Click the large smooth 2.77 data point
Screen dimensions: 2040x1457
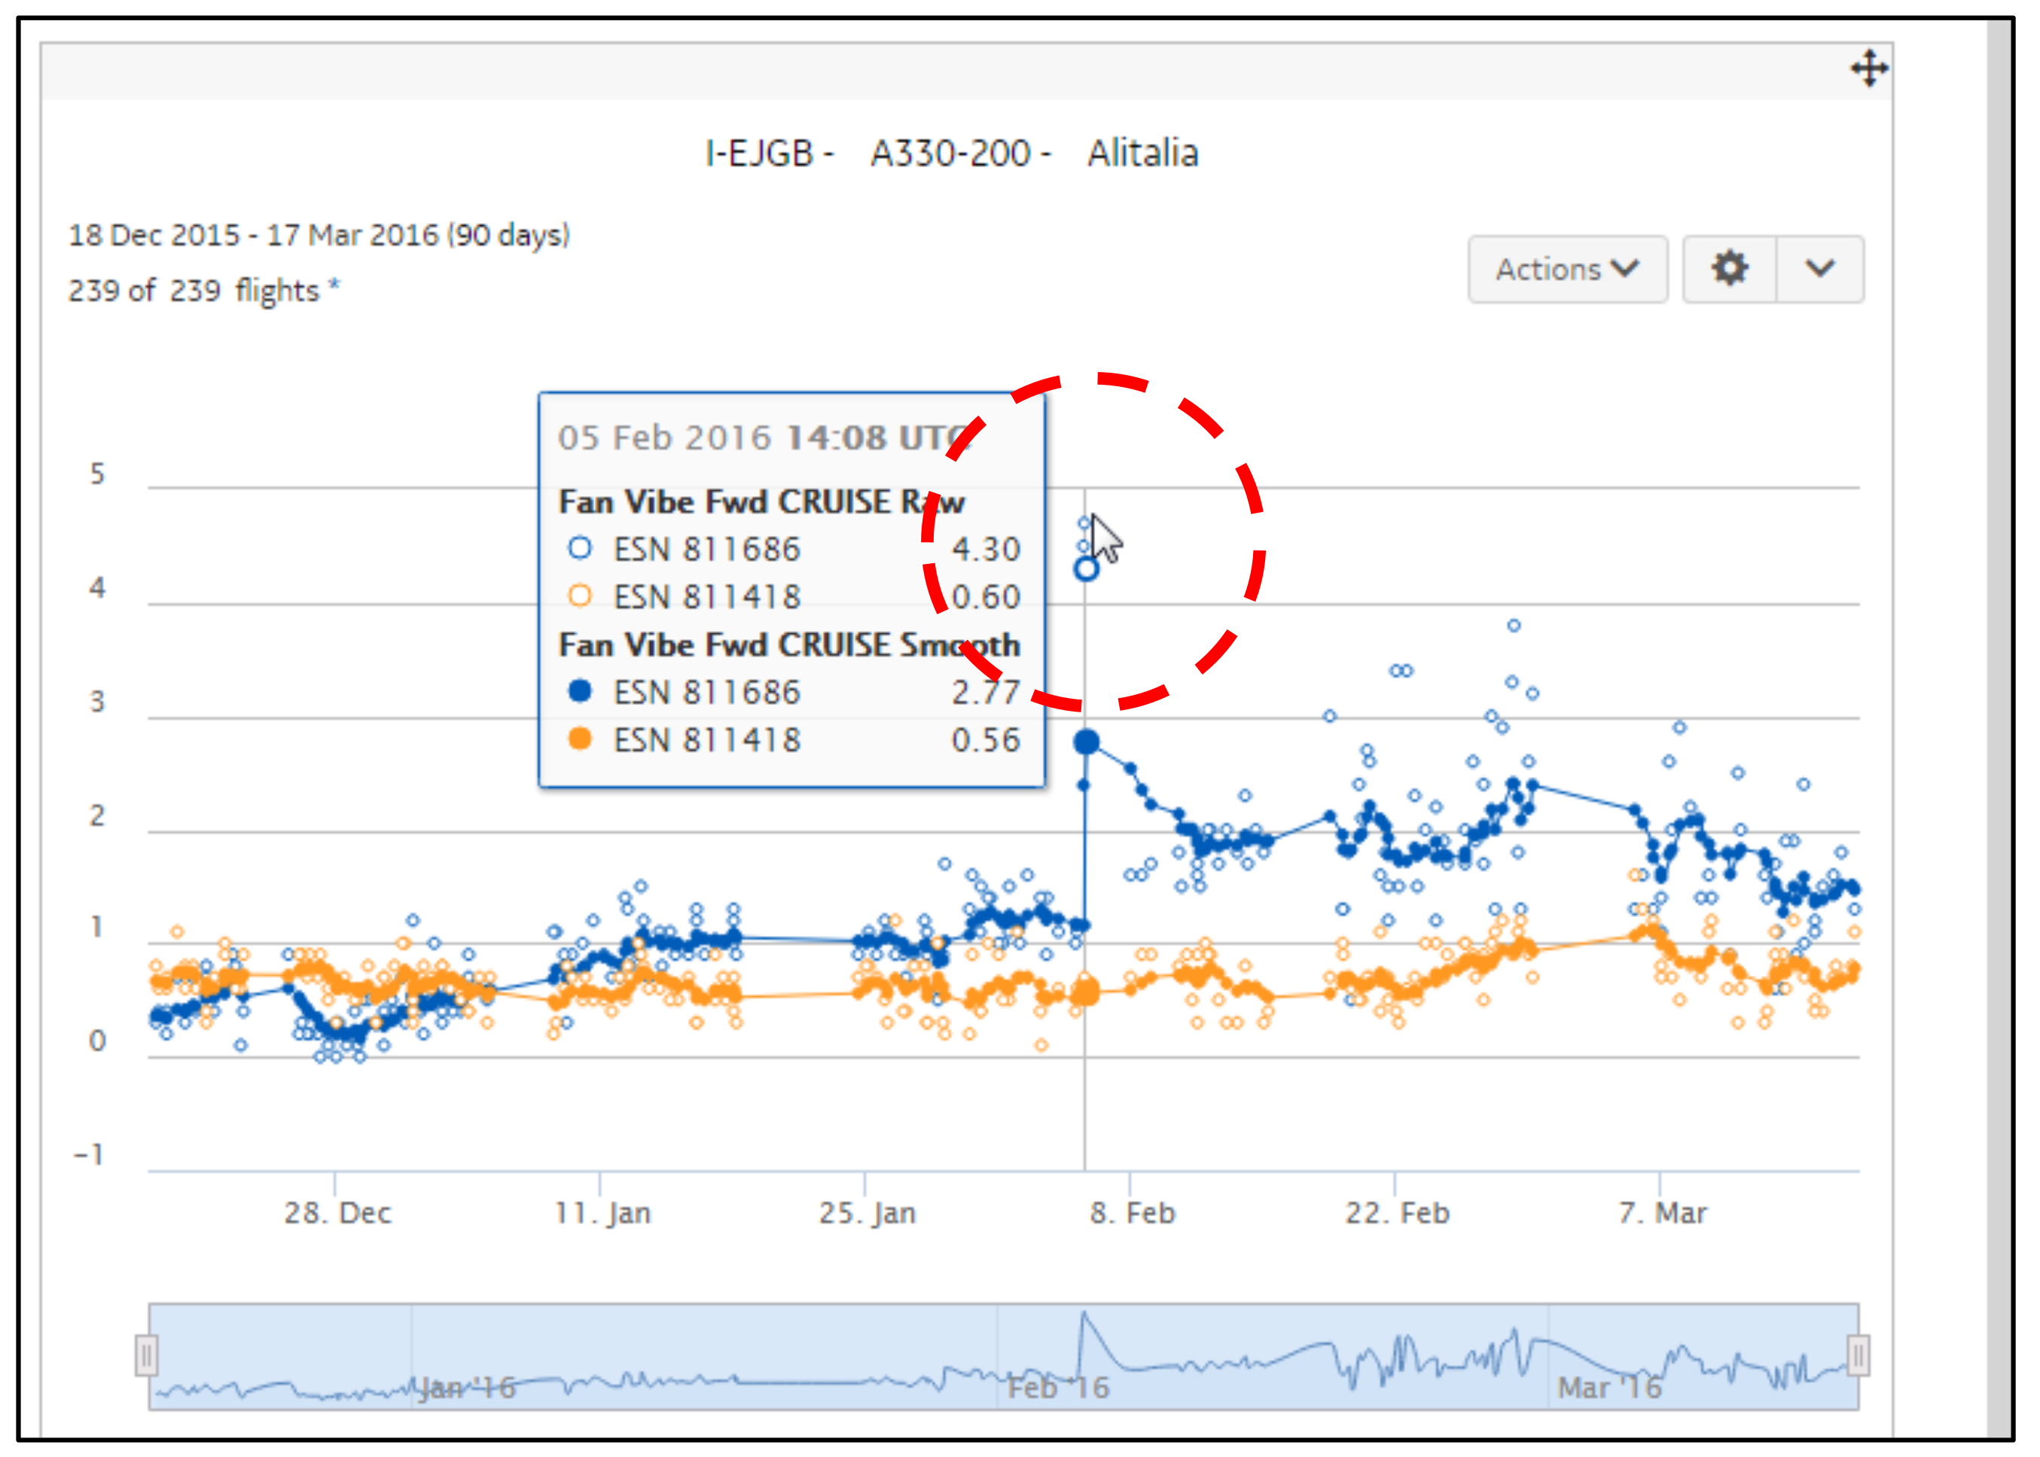1085,742
